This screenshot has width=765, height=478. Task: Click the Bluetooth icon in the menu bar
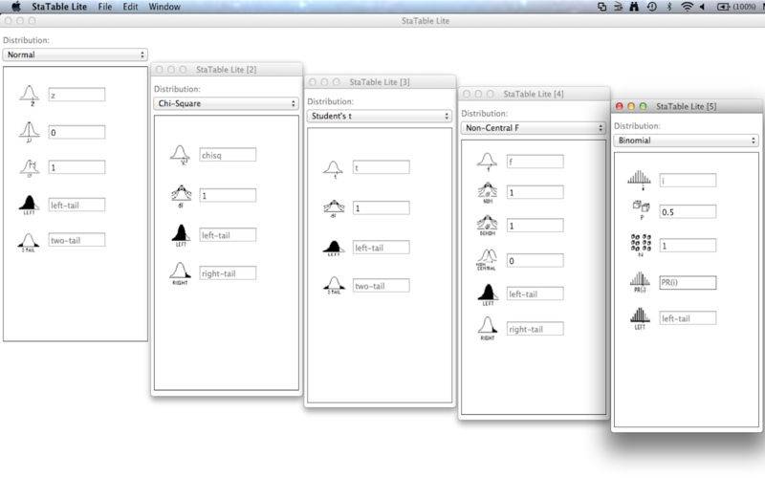tap(669, 7)
